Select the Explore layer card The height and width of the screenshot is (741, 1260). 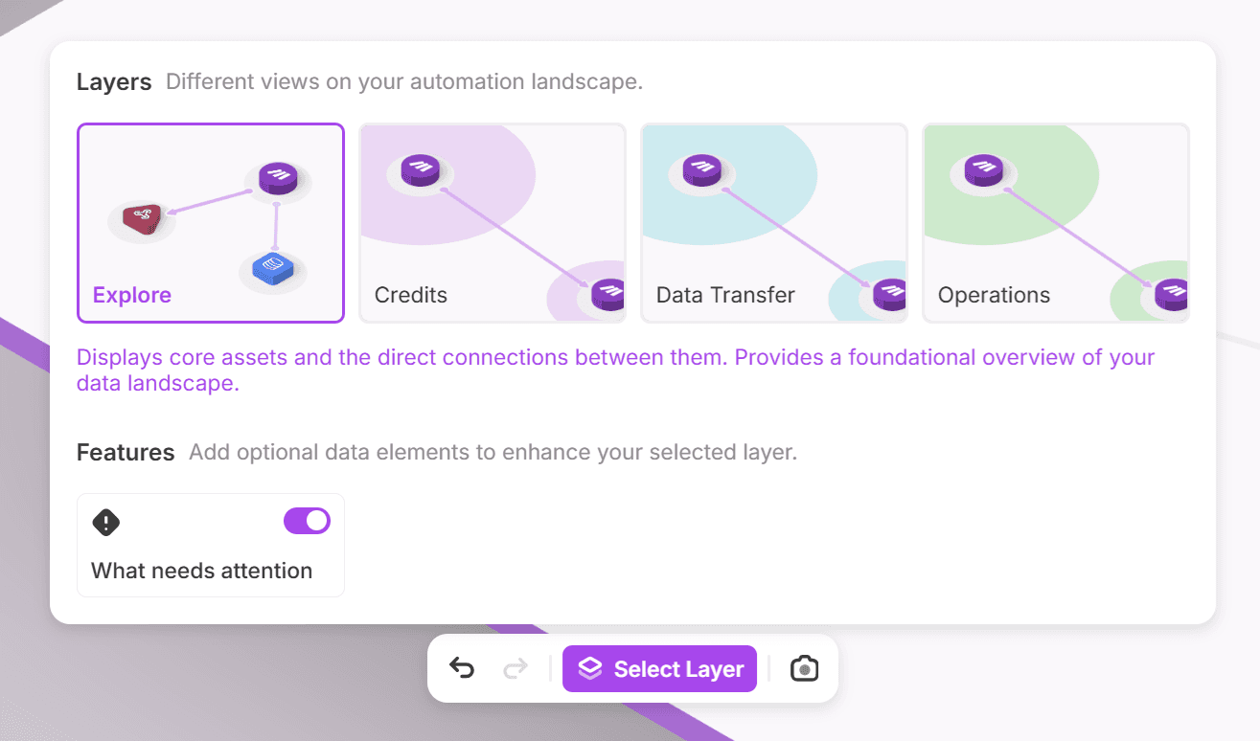210,222
